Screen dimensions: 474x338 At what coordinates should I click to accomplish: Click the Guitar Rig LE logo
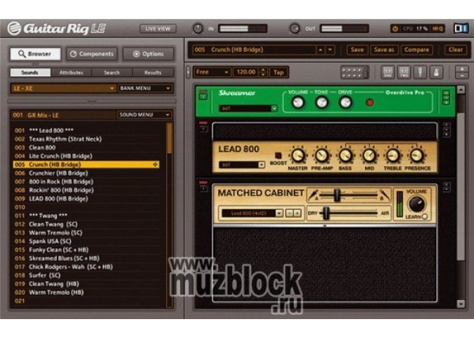click(x=57, y=28)
